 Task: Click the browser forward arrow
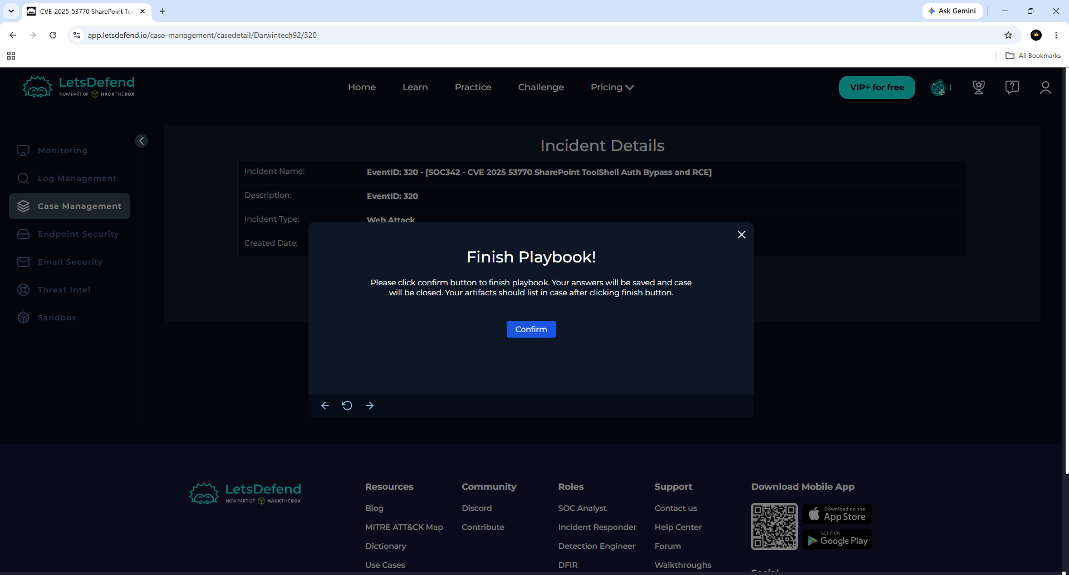point(33,35)
